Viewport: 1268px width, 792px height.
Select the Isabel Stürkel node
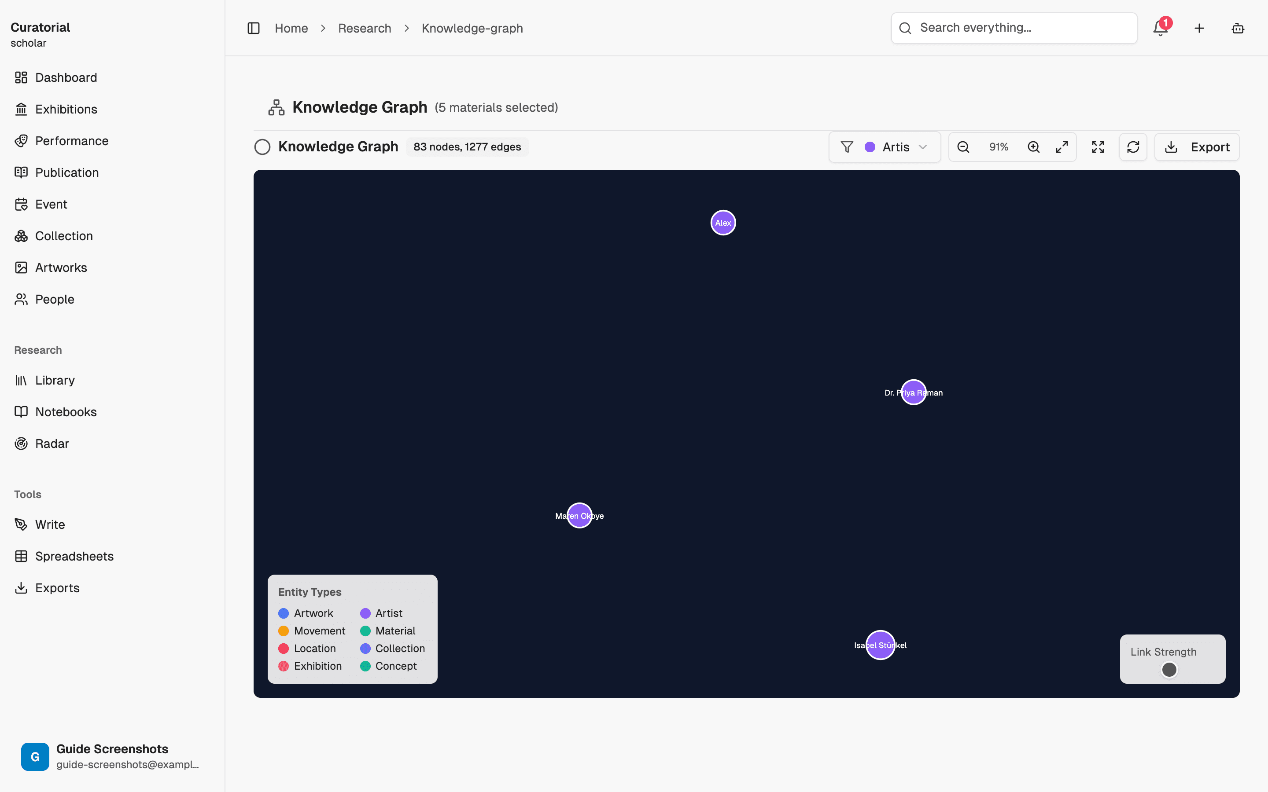880,645
